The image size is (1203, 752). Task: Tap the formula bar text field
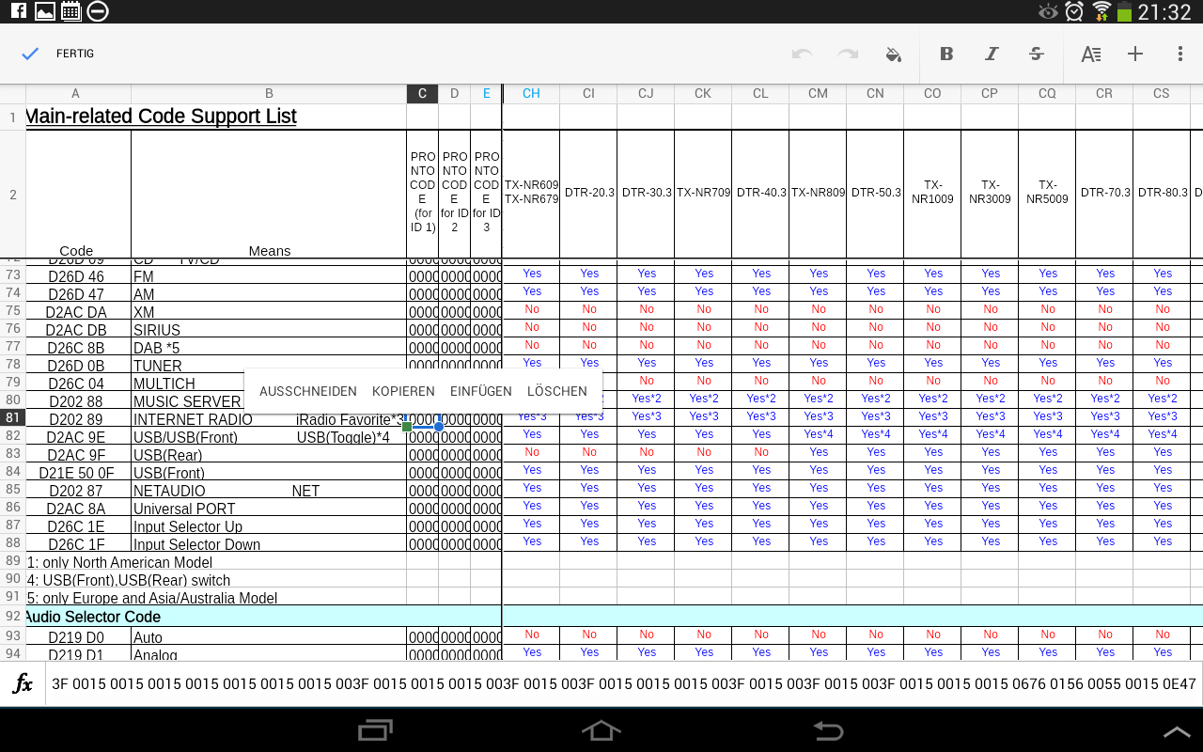point(620,684)
